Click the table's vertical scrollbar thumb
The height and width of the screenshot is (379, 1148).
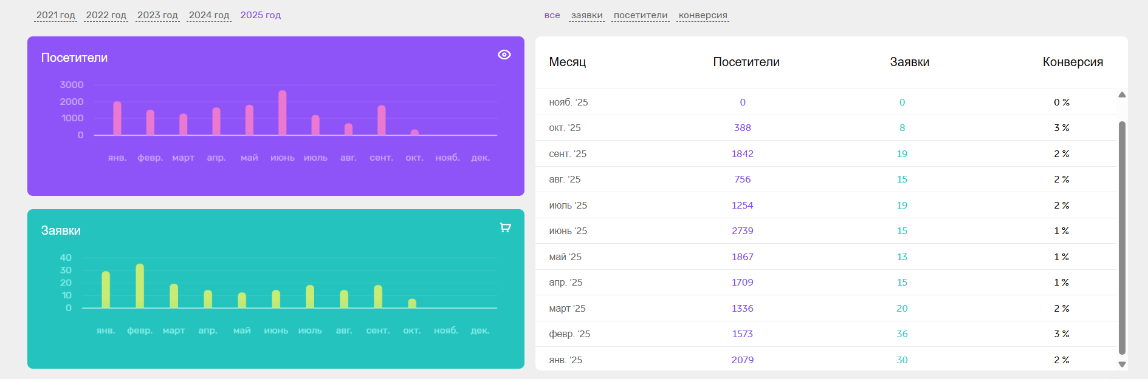point(1122,236)
